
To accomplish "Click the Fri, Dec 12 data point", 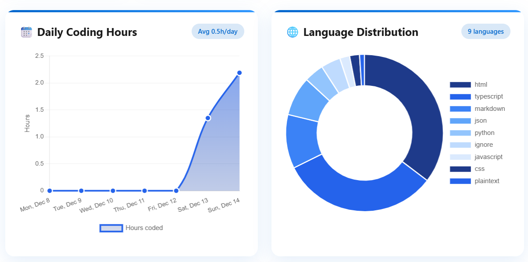I will pyautogui.click(x=176, y=191).
